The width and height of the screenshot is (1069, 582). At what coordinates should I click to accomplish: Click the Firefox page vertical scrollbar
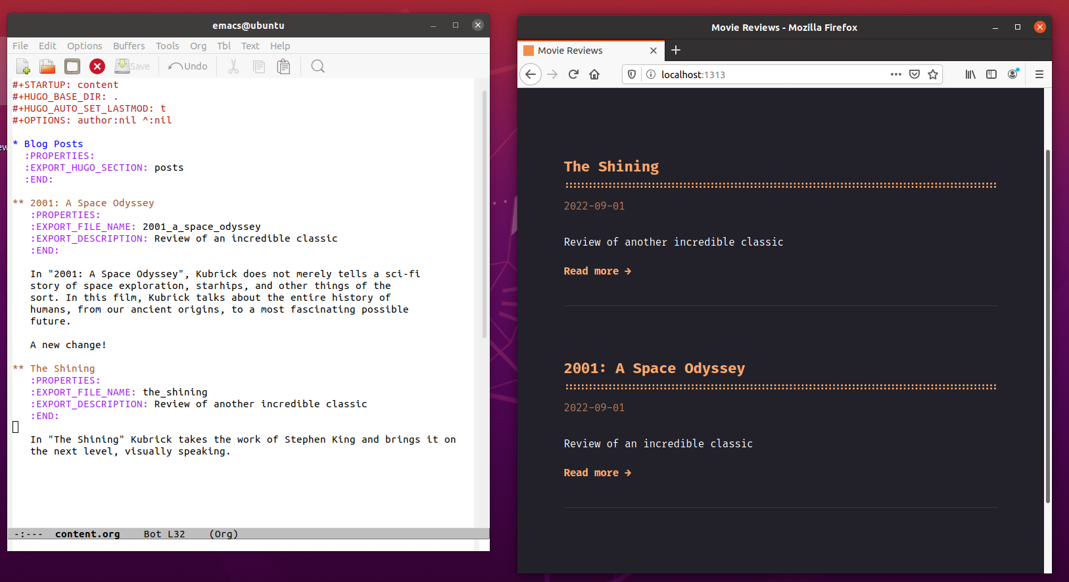tap(1048, 326)
